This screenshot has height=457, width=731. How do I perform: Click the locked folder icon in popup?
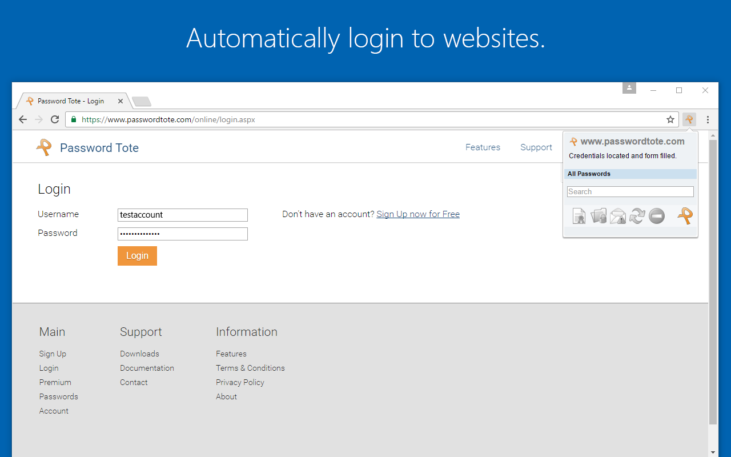click(x=599, y=216)
